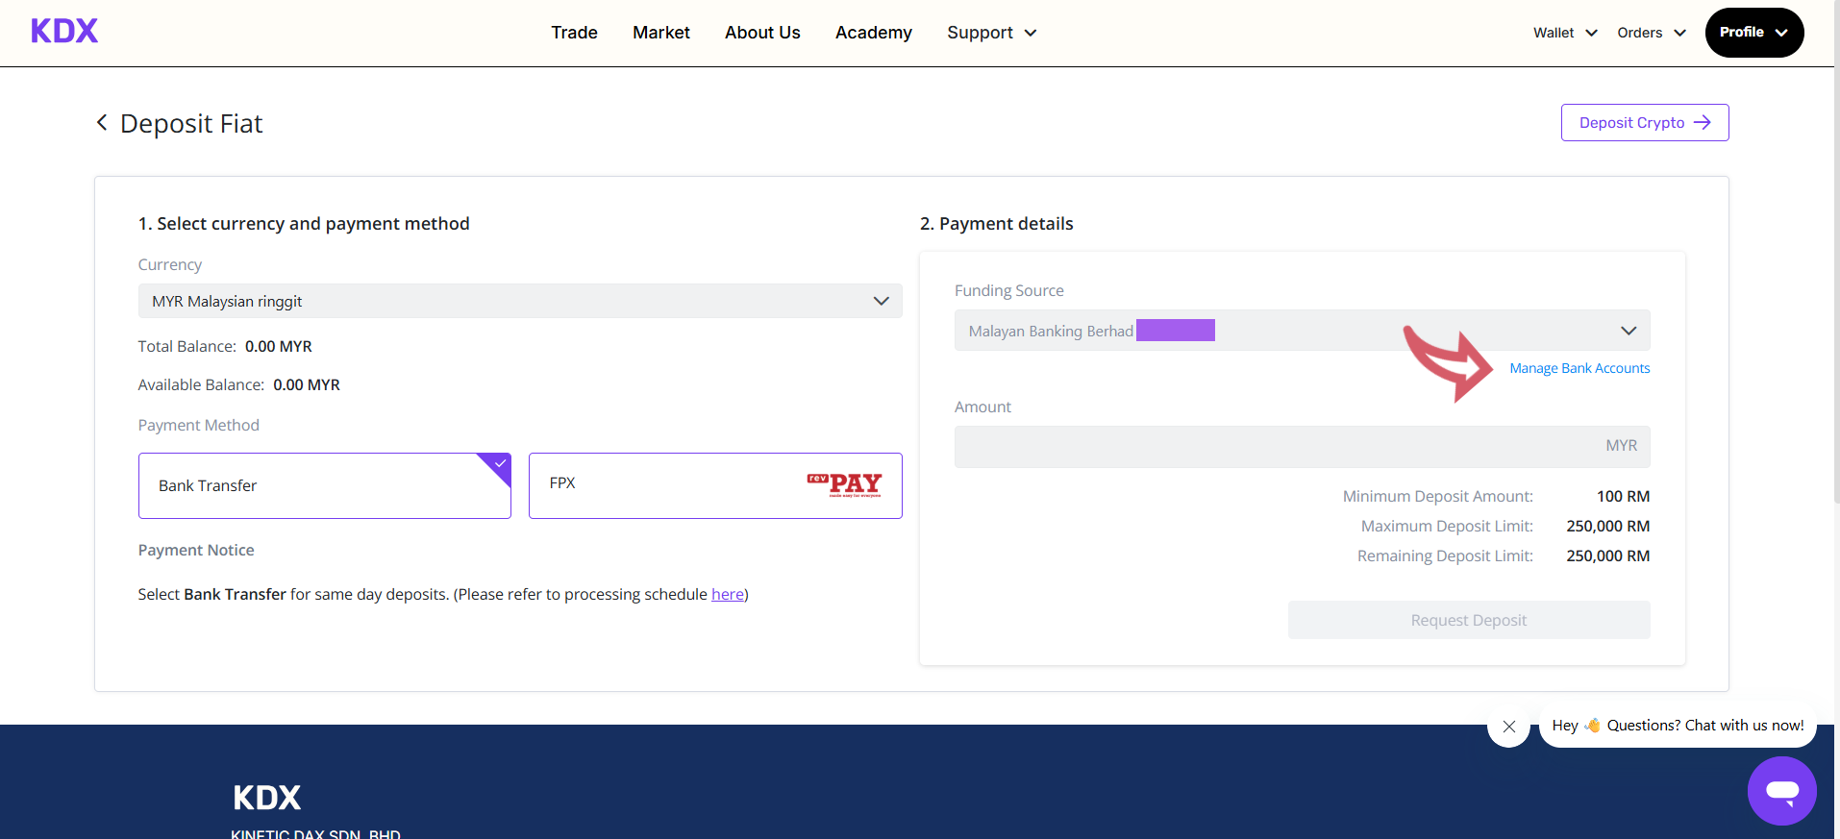Go back using the Deposit Fiat arrow
This screenshot has height=839, width=1840.
click(x=102, y=123)
